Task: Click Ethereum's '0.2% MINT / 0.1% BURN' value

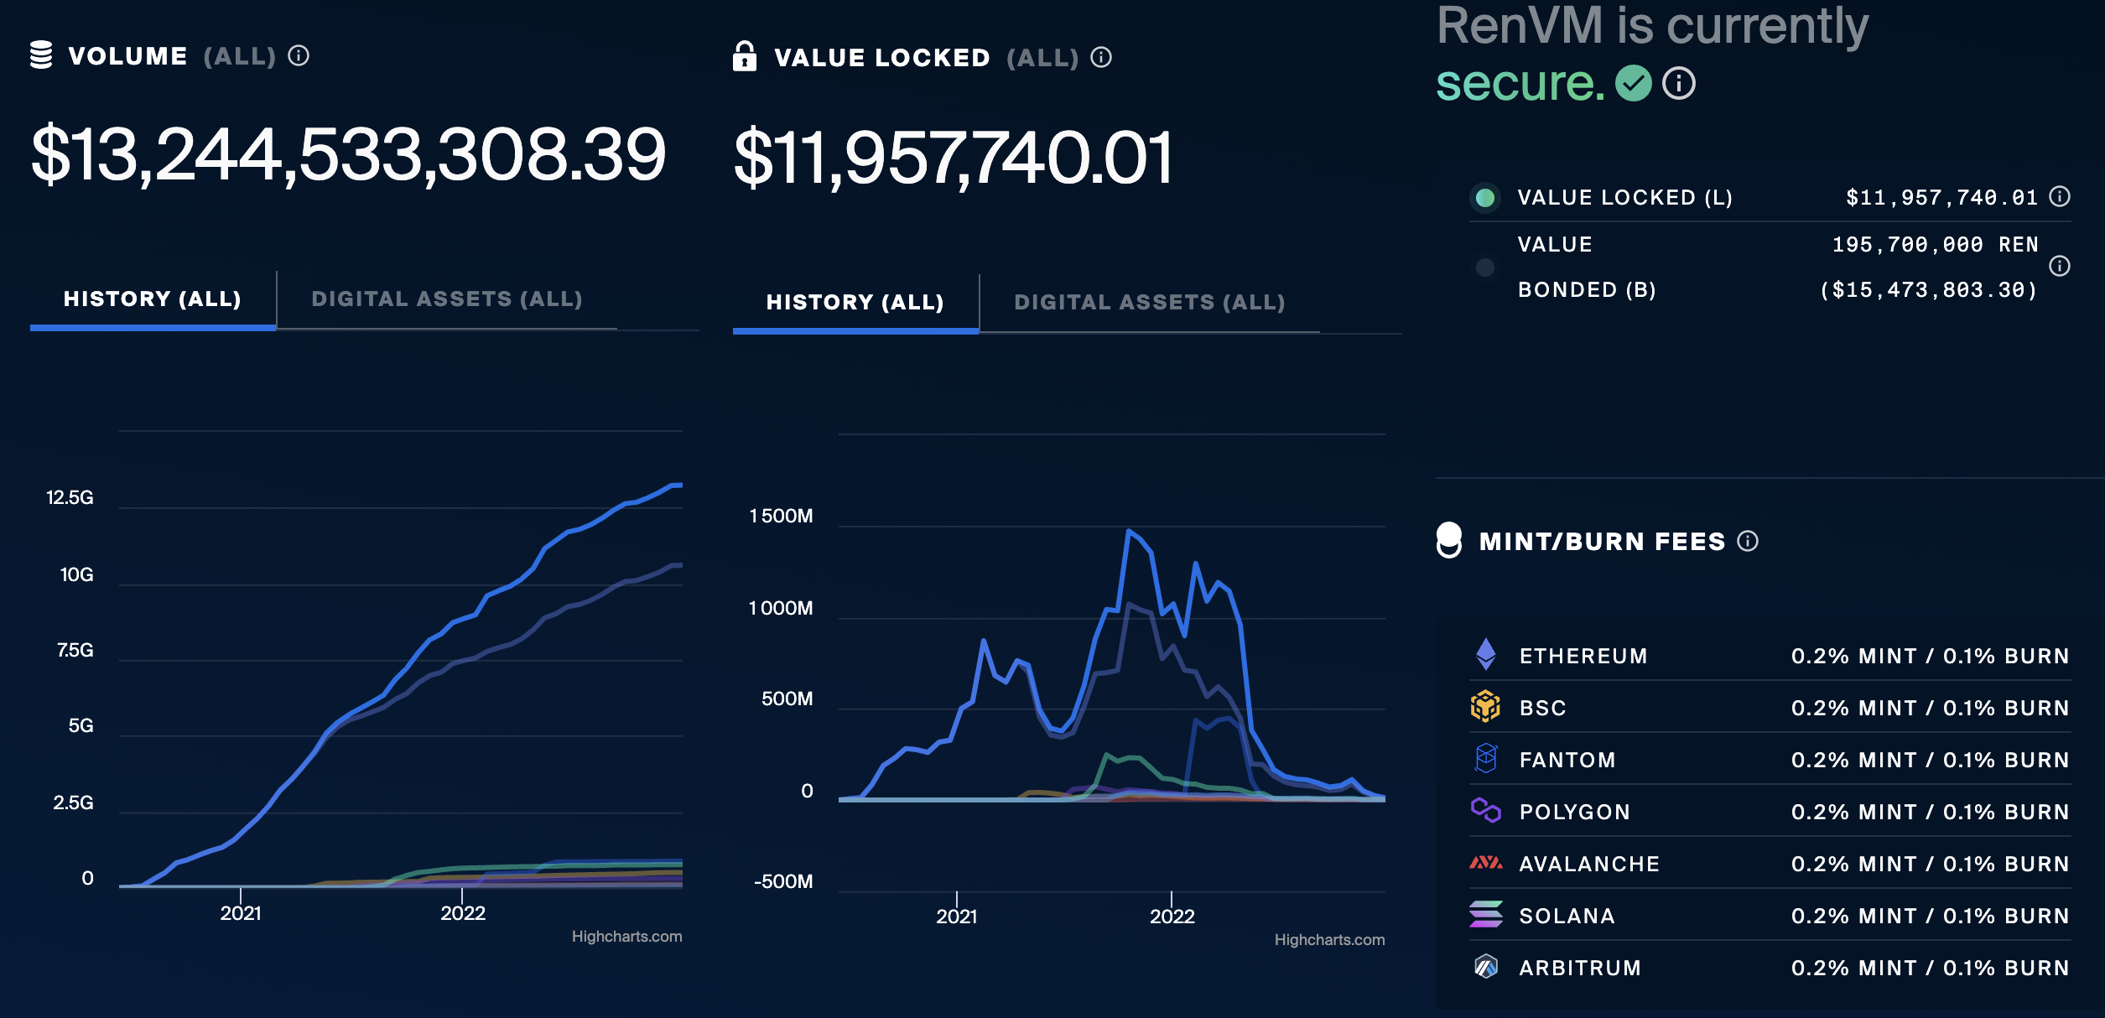Action: pyautogui.click(x=1930, y=656)
